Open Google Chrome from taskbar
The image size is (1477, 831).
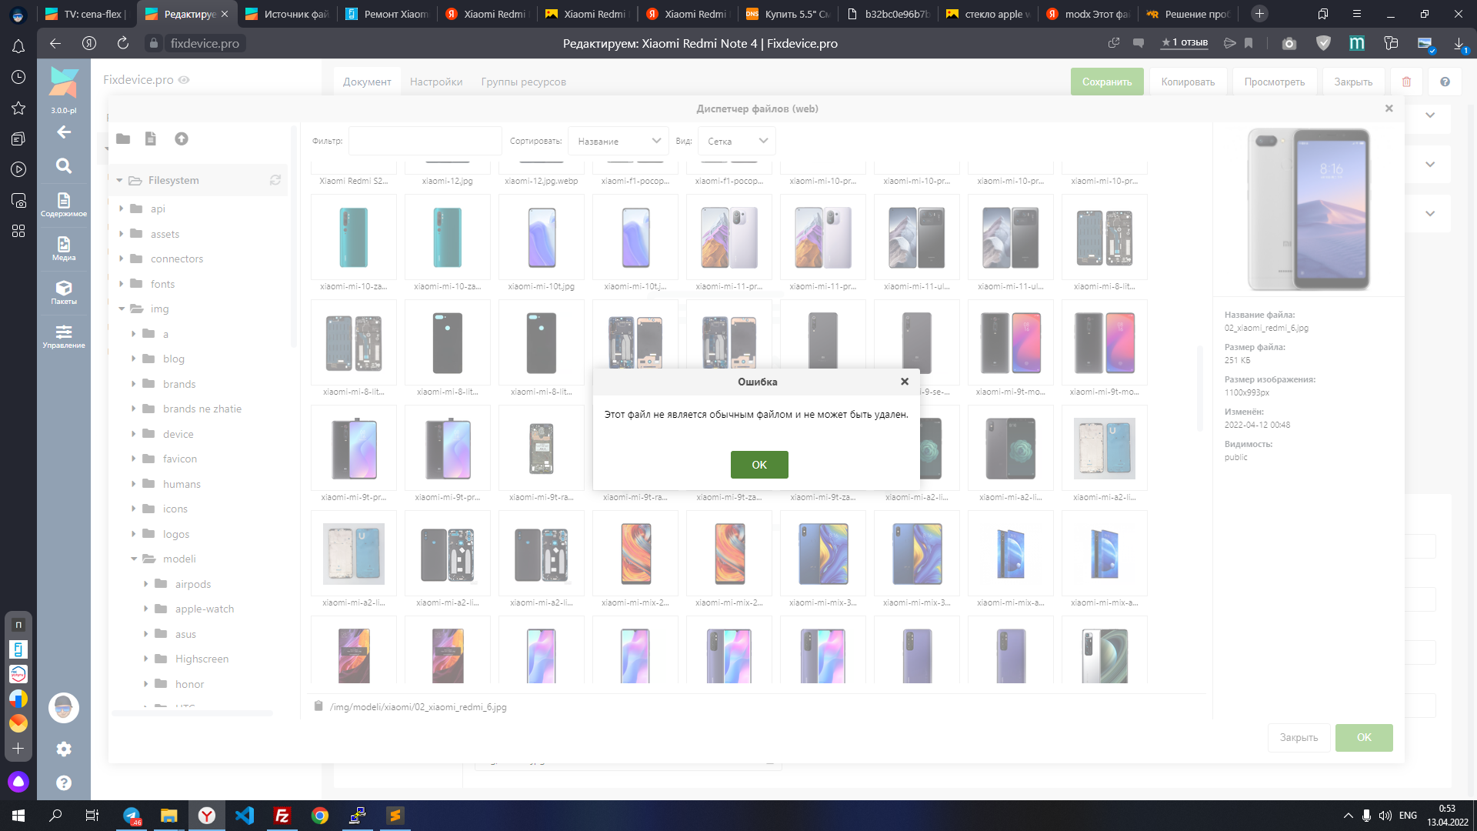[320, 816]
